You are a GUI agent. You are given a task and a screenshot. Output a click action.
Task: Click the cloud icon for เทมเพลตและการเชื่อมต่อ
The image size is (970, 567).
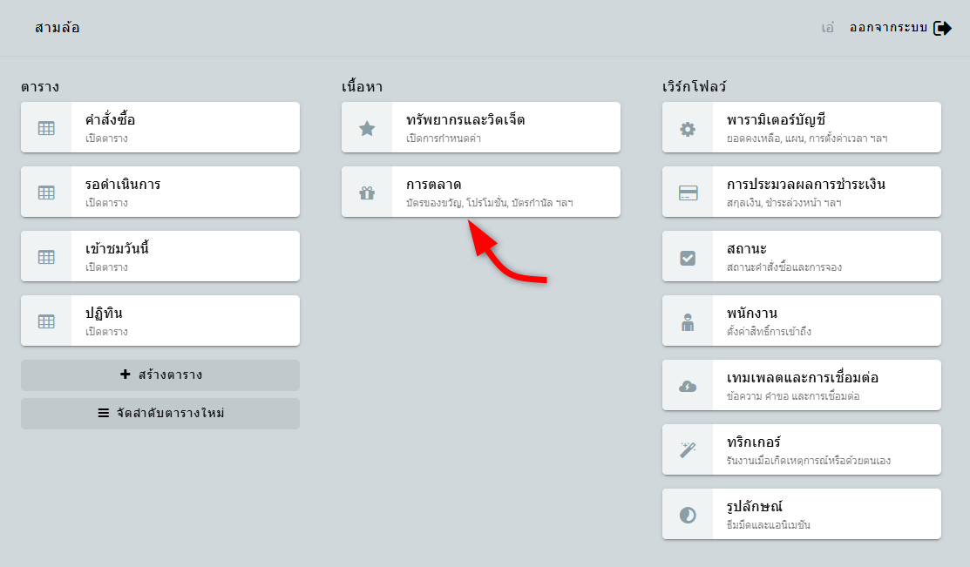pos(688,386)
